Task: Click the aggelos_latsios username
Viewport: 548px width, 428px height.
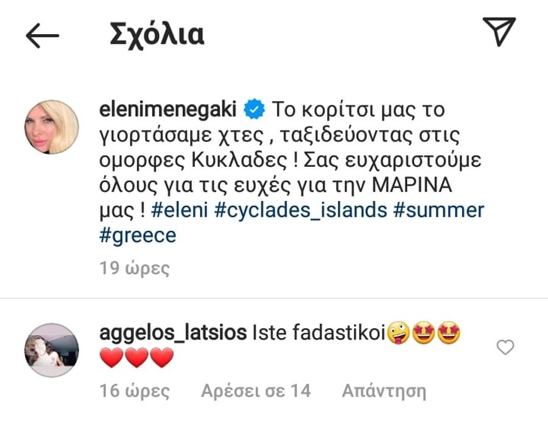Action: [173, 332]
